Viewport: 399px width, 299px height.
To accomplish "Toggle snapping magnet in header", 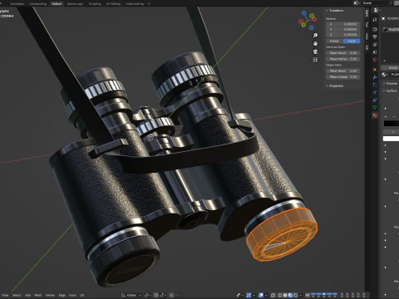I will pos(156,295).
